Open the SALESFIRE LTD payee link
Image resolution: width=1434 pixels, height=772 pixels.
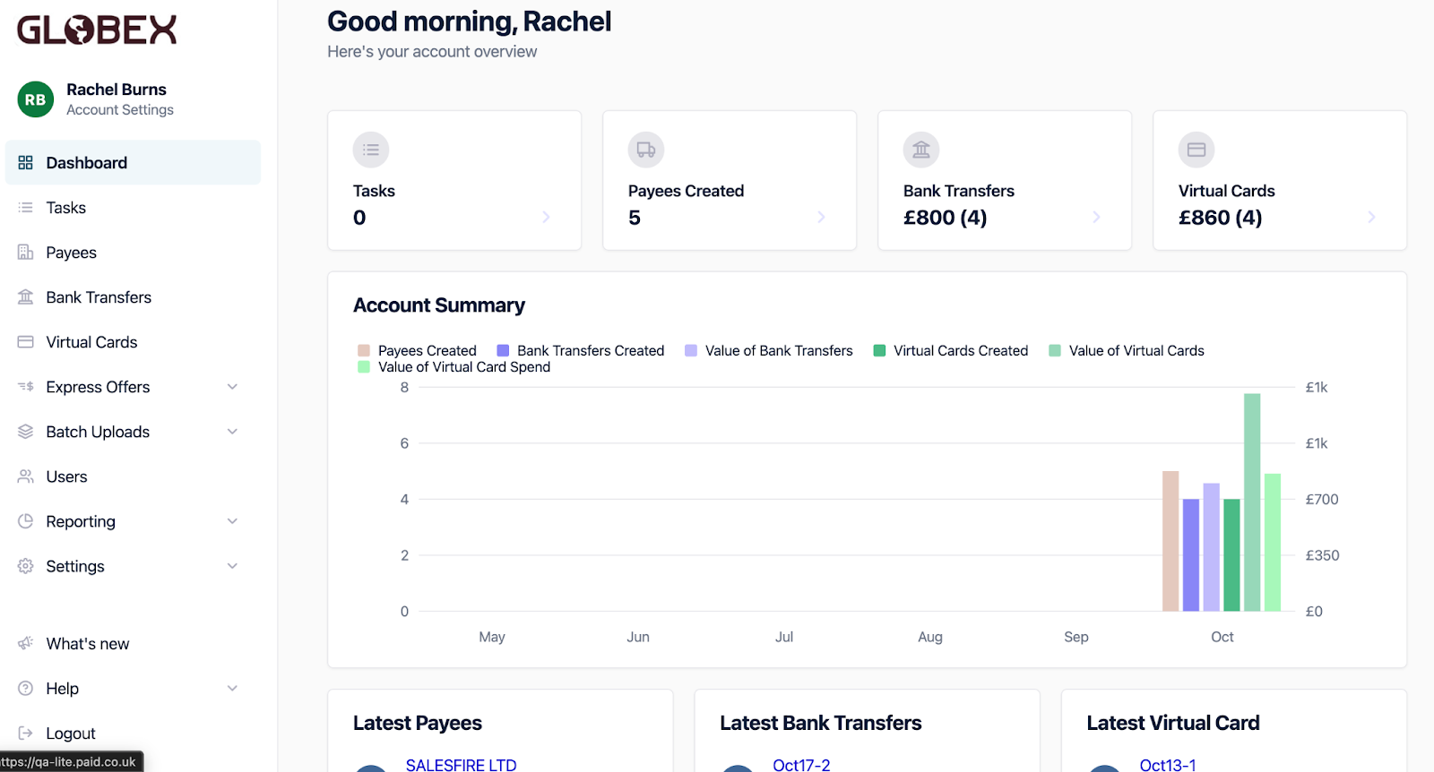pos(461,764)
